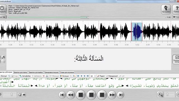Click the middle square playback button
This screenshot has width=179, height=101.
[x=91, y=95]
